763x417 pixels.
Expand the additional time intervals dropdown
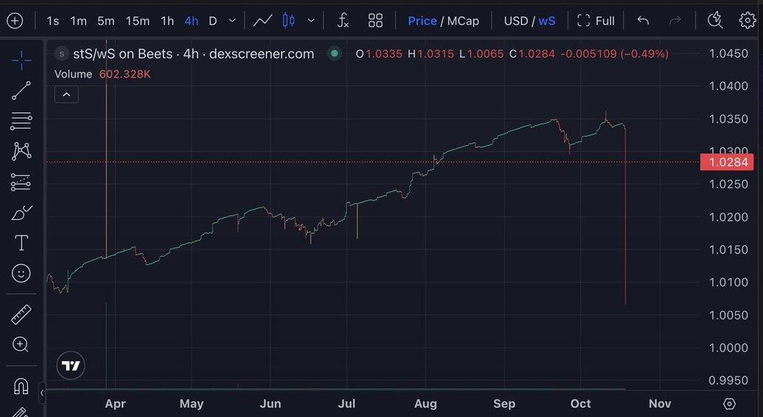click(234, 21)
